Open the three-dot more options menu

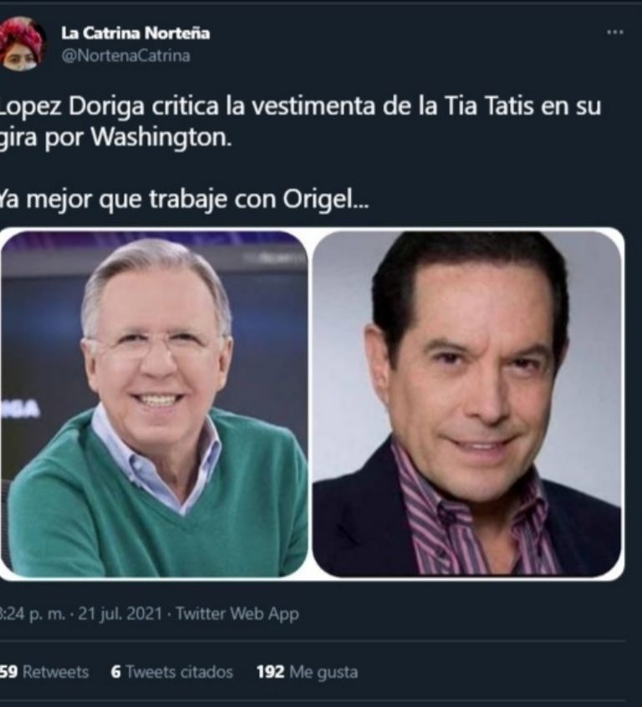[615, 33]
